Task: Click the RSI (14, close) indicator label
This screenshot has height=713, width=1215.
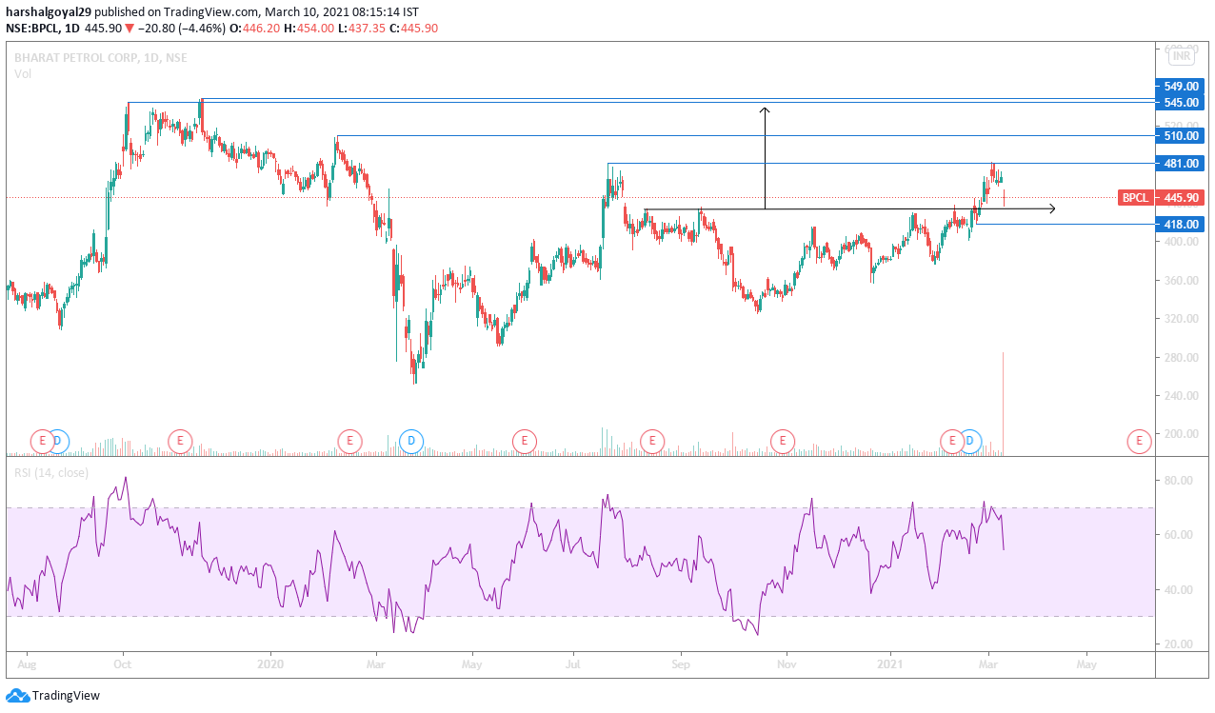Action: (x=50, y=472)
